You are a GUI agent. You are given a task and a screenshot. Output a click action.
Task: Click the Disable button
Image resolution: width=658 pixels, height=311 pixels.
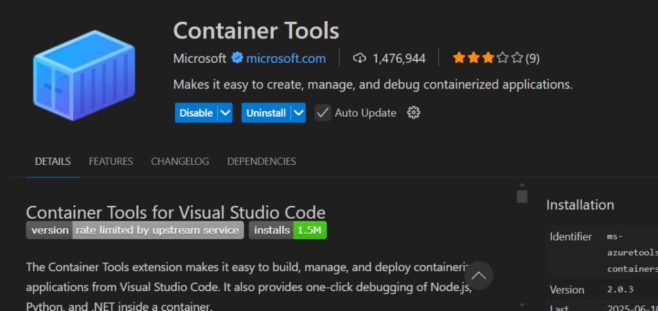point(196,113)
